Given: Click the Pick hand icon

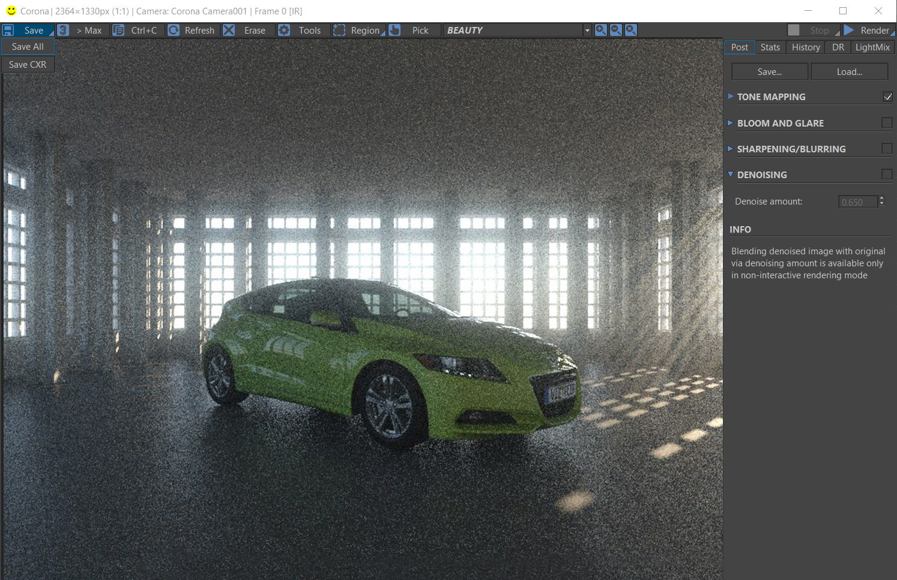Looking at the screenshot, I should (x=394, y=30).
